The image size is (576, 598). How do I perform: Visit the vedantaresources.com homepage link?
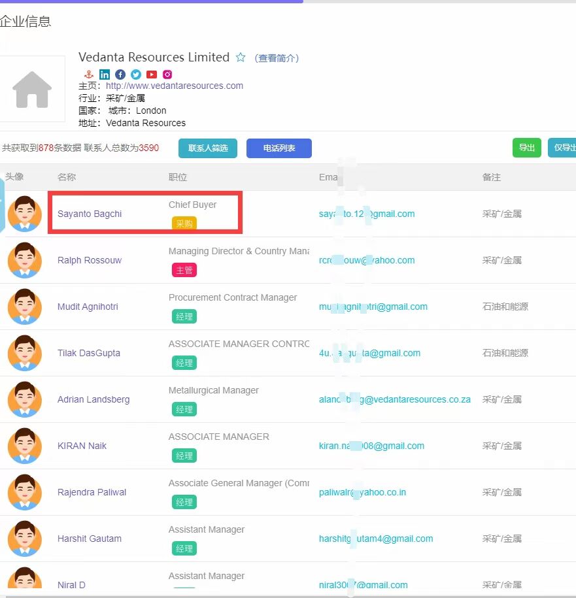tap(174, 86)
